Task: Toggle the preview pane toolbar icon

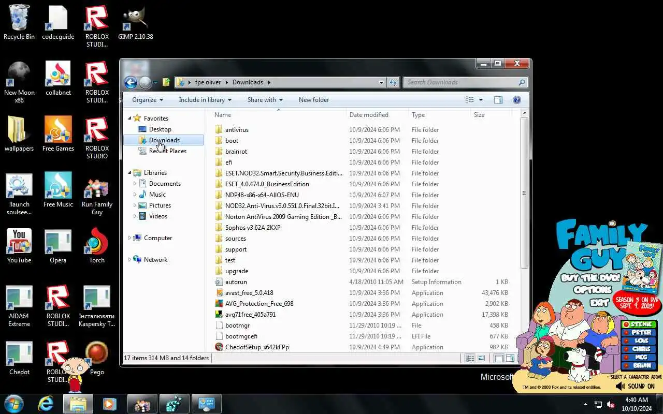Action: click(498, 100)
